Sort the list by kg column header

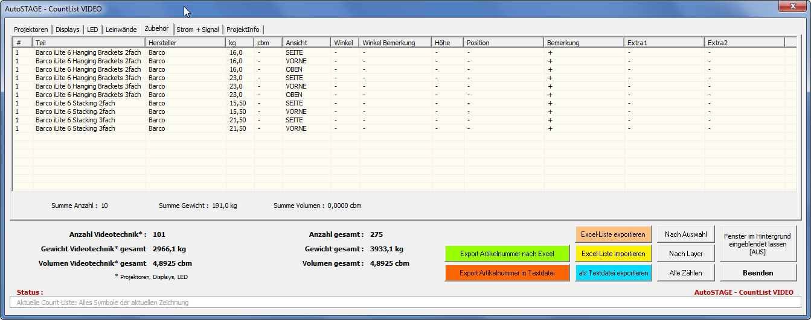(240, 43)
